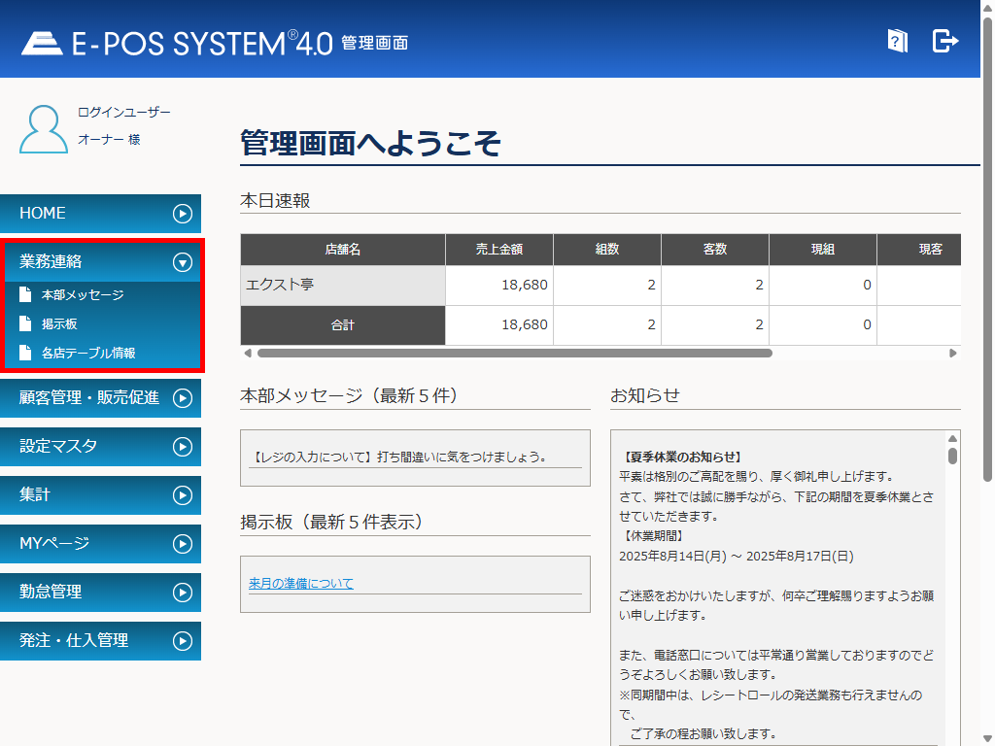Image resolution: width=995 pixels, height=746 pixels.
Task: Open the MYページ menu
Action: coord(182,544)
